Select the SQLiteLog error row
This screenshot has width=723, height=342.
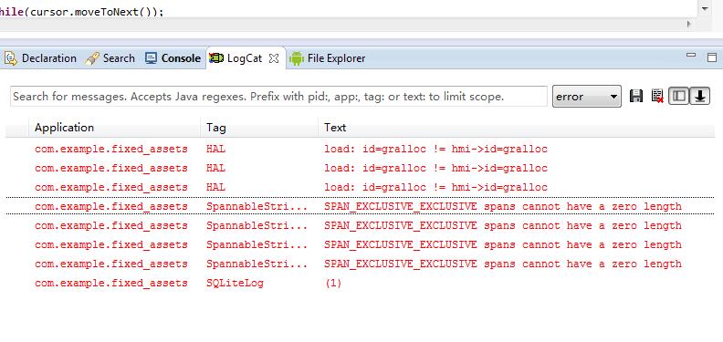point(360,283)
